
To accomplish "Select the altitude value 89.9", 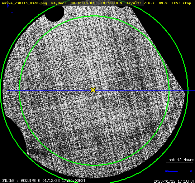I will [163, 3].
